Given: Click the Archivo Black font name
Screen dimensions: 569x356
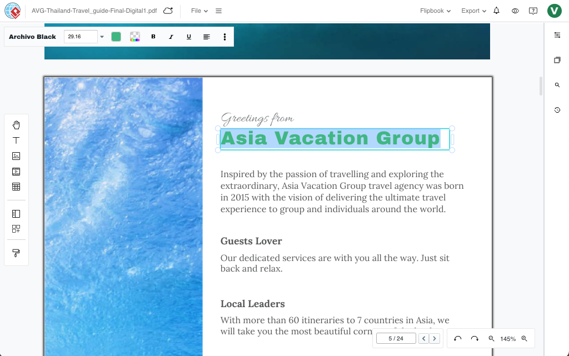Looking at the screenshot, I should point(32,37).
